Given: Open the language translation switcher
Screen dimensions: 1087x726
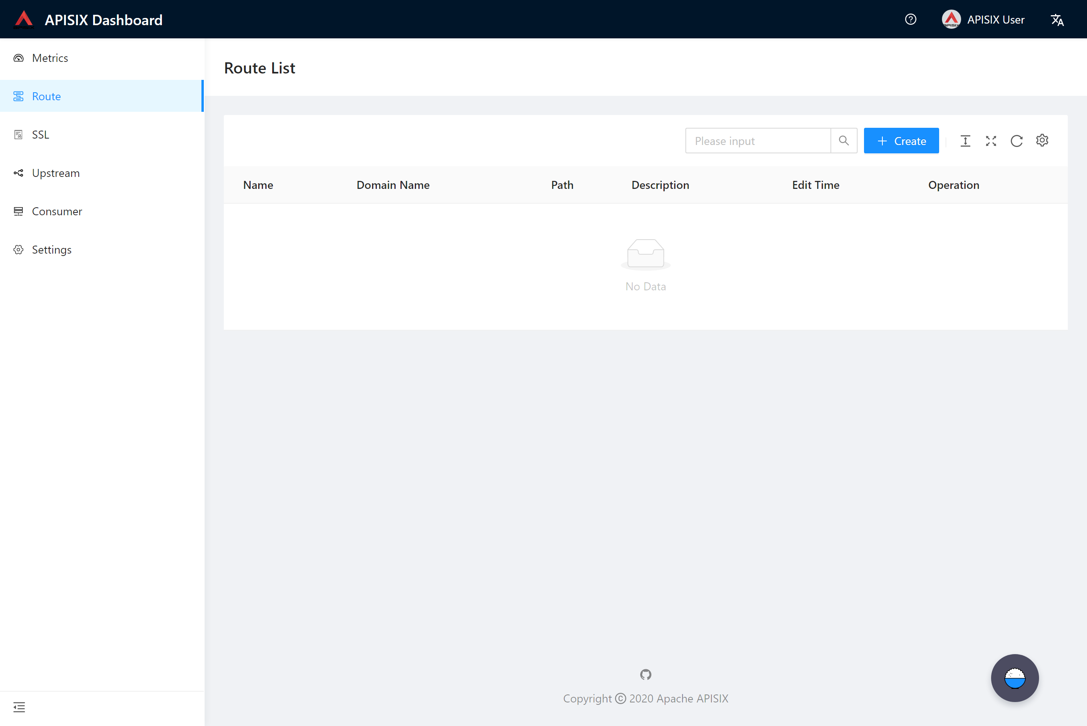Looking at the screenshot, I should coord(1057,20).
